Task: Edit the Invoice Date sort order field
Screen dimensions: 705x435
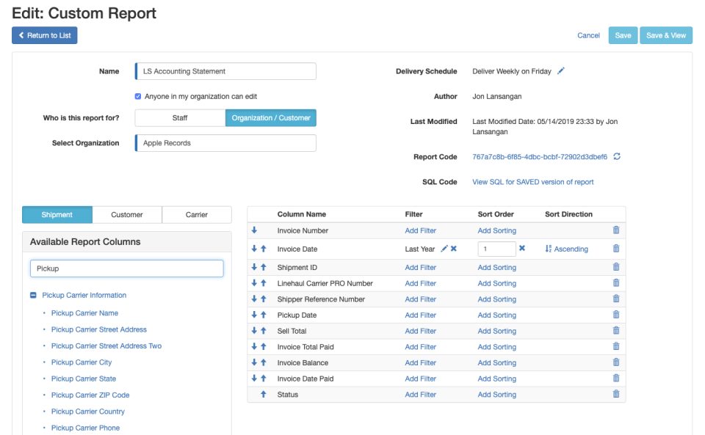Action: click(x=497, y=249)
